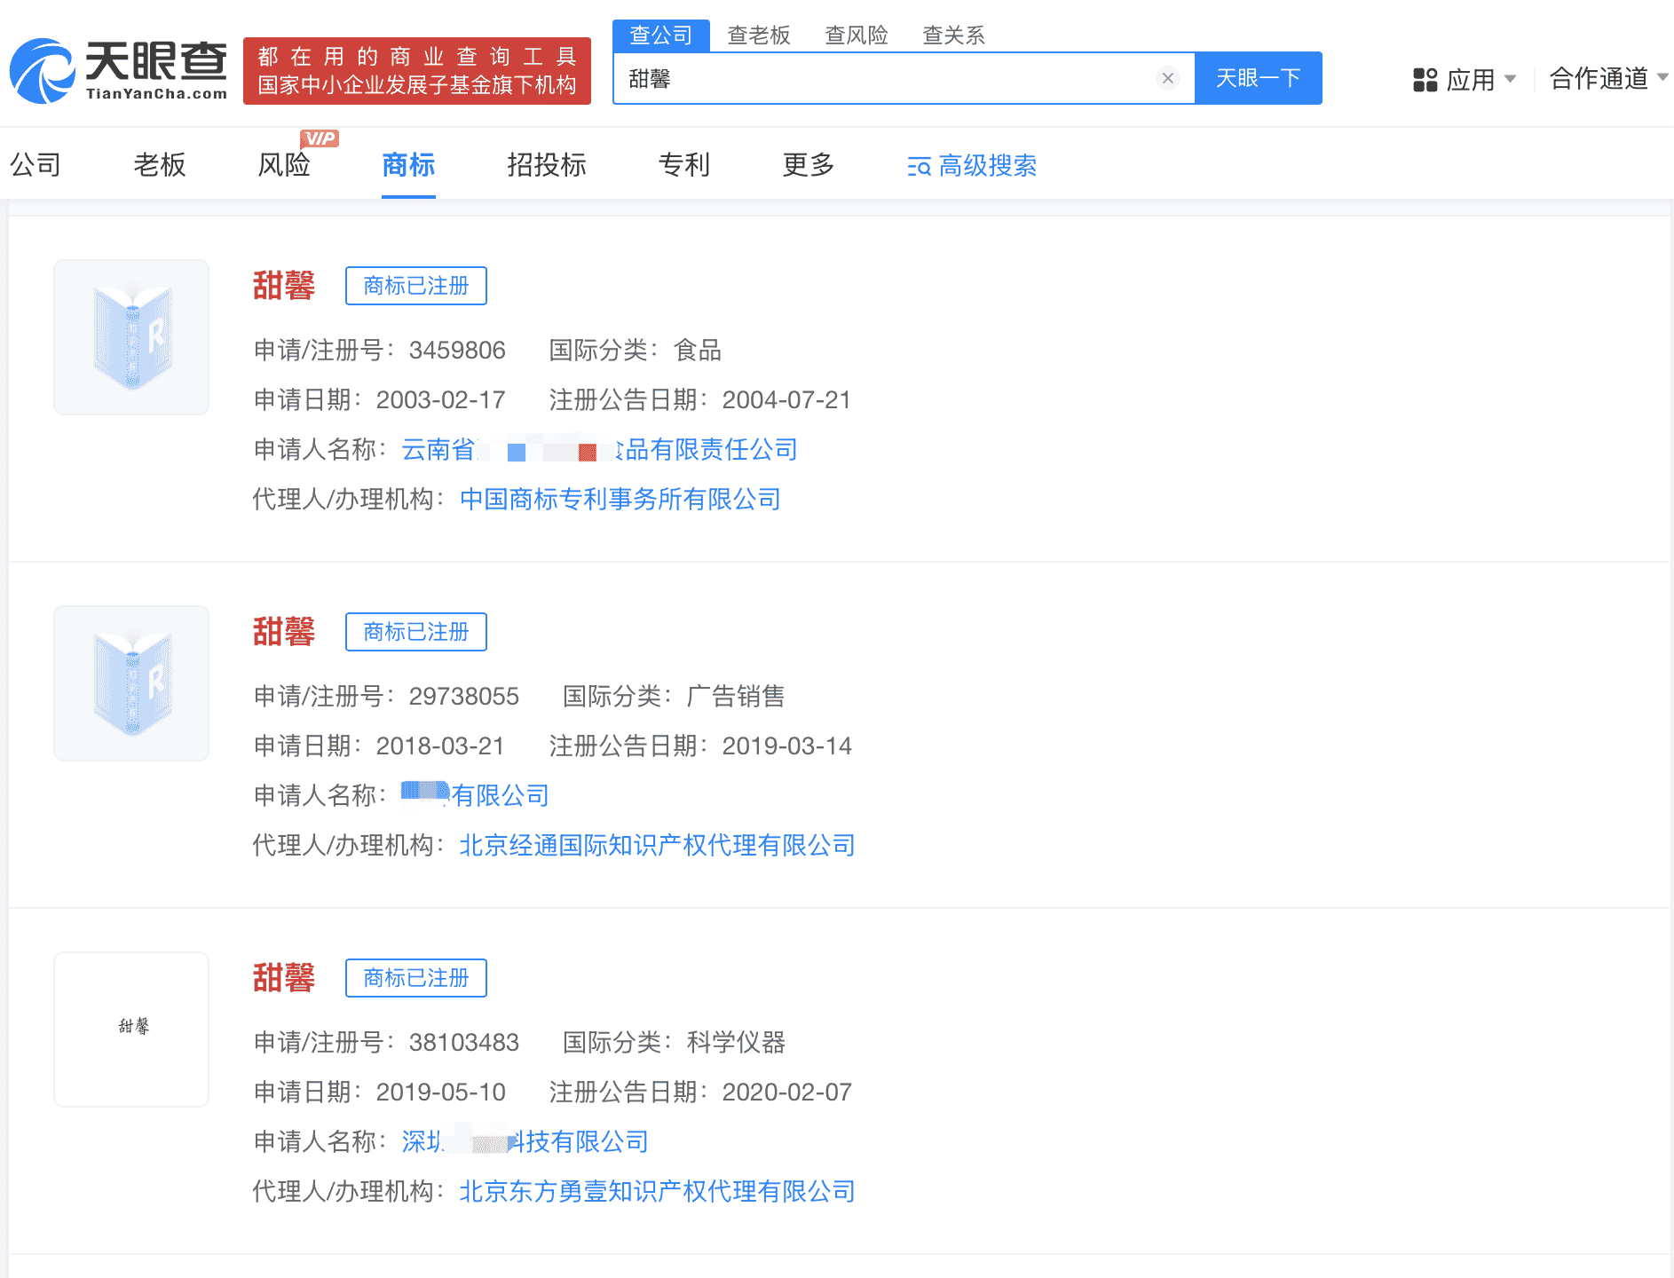This screenshot has width=1674, height=1278.
Task: Click the 商标已注册 status badge
Action: pos(415,286)
